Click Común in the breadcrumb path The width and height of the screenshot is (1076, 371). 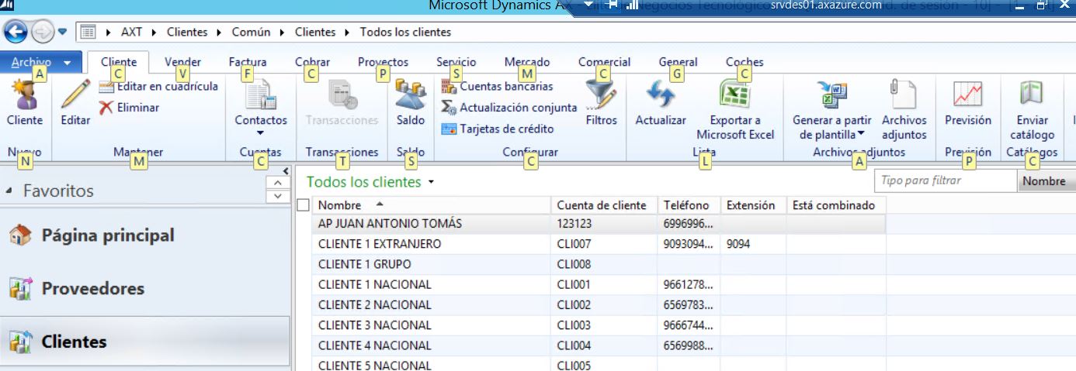coord(251,33)
